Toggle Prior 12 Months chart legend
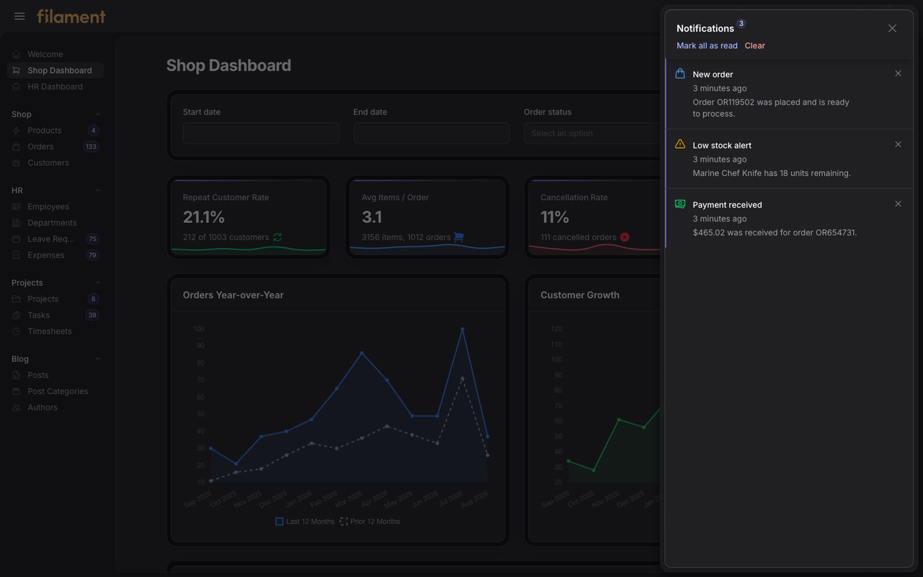 click(370, 521)
